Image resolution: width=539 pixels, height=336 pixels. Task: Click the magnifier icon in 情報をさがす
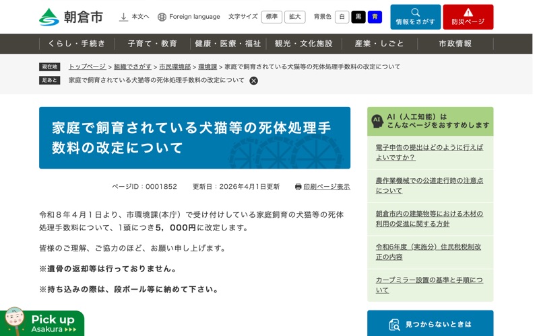point(415,12)
